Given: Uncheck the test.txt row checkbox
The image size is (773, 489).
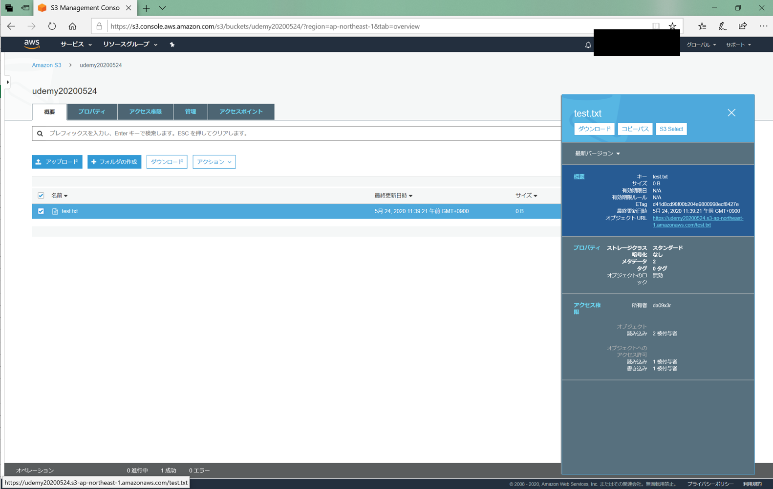Looking at the screenshot, I should (41, 211).
